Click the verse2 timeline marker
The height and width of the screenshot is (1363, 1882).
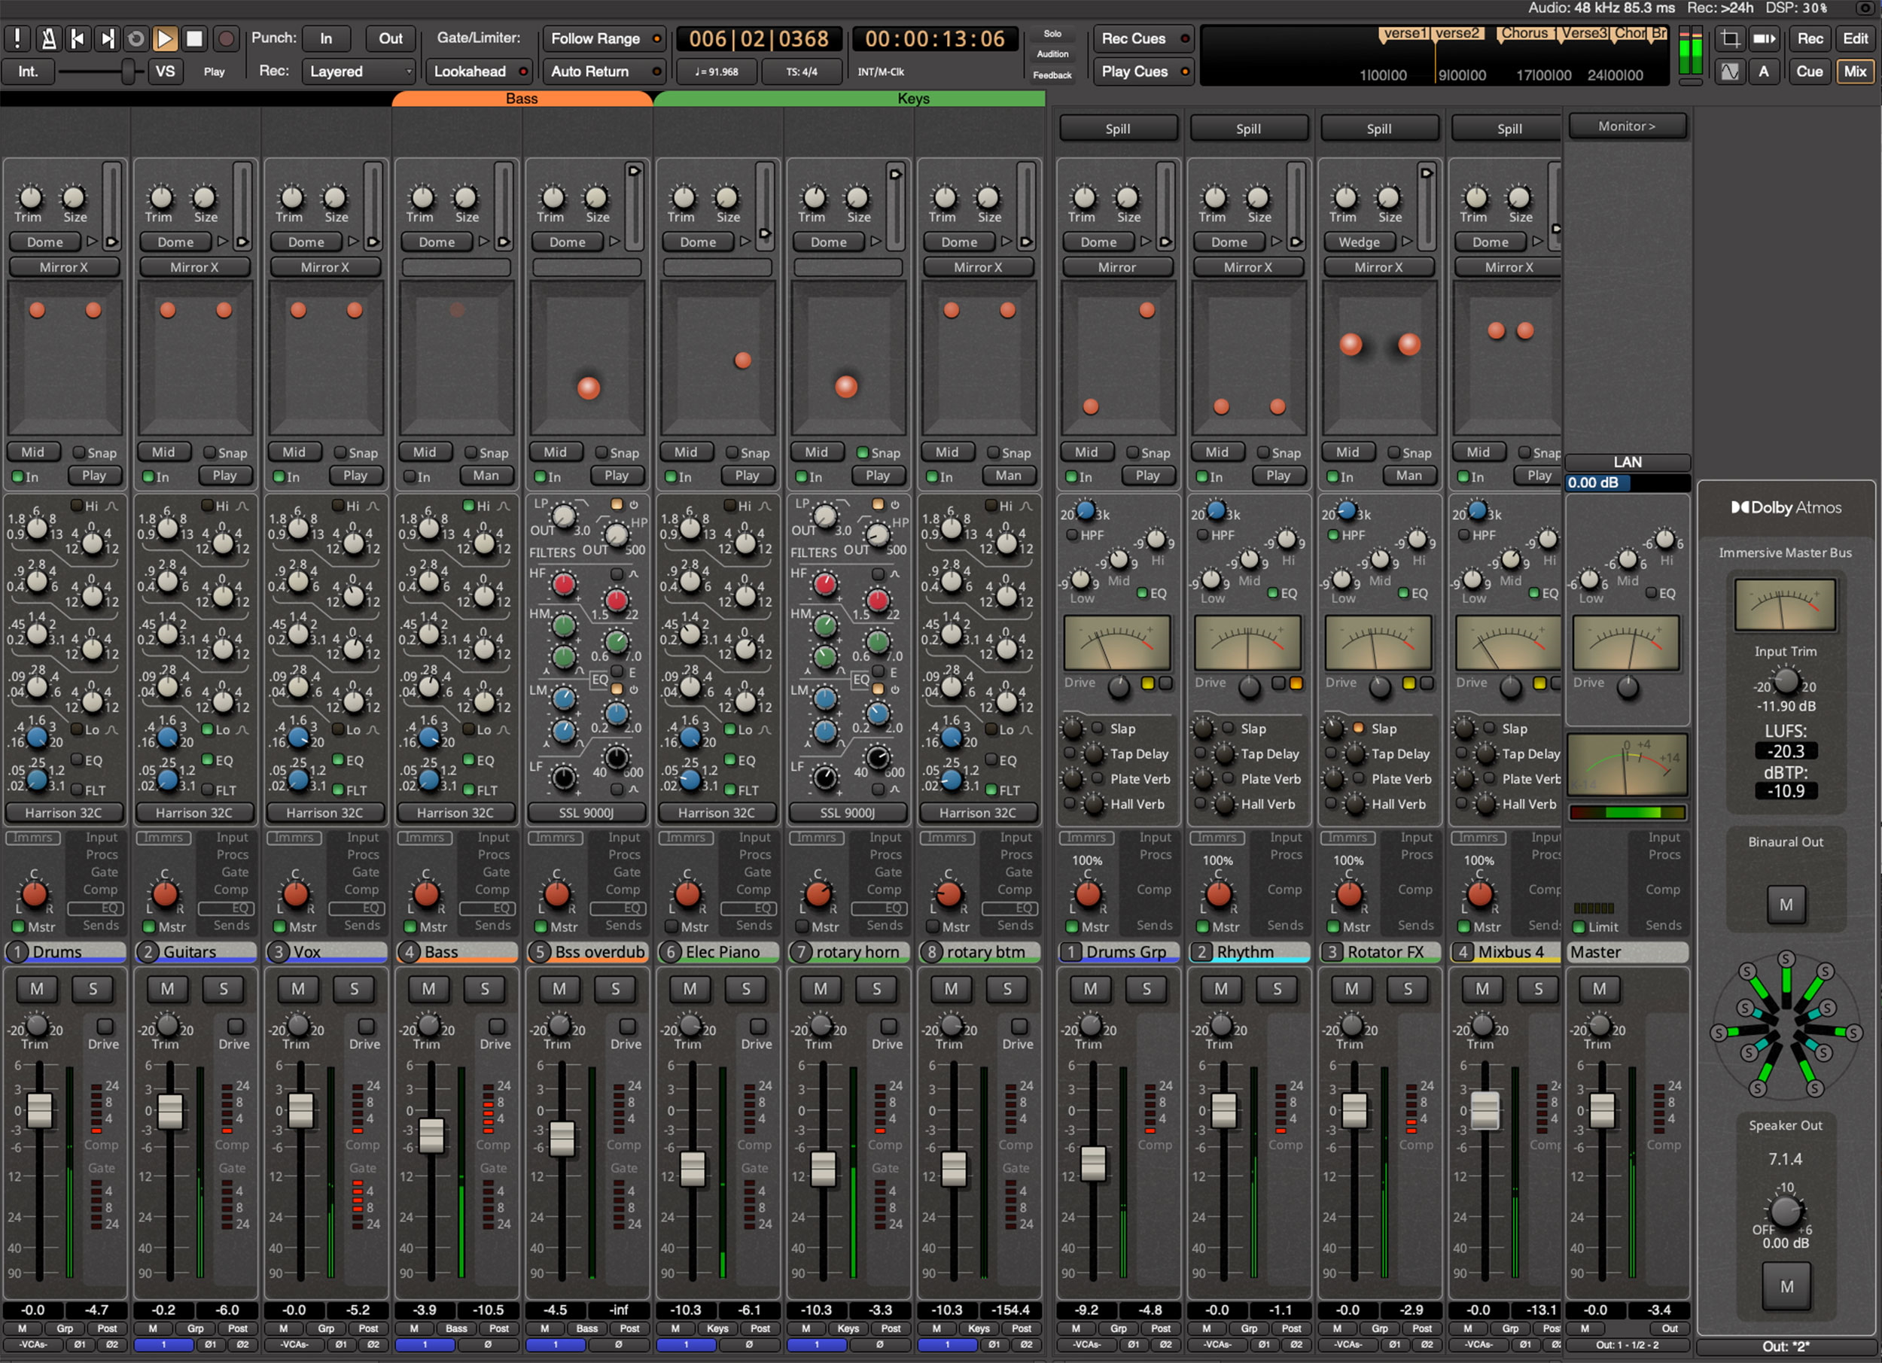coord(1458,34)
